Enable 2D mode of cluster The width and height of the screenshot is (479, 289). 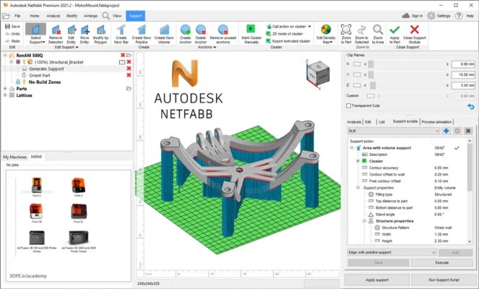285,34
